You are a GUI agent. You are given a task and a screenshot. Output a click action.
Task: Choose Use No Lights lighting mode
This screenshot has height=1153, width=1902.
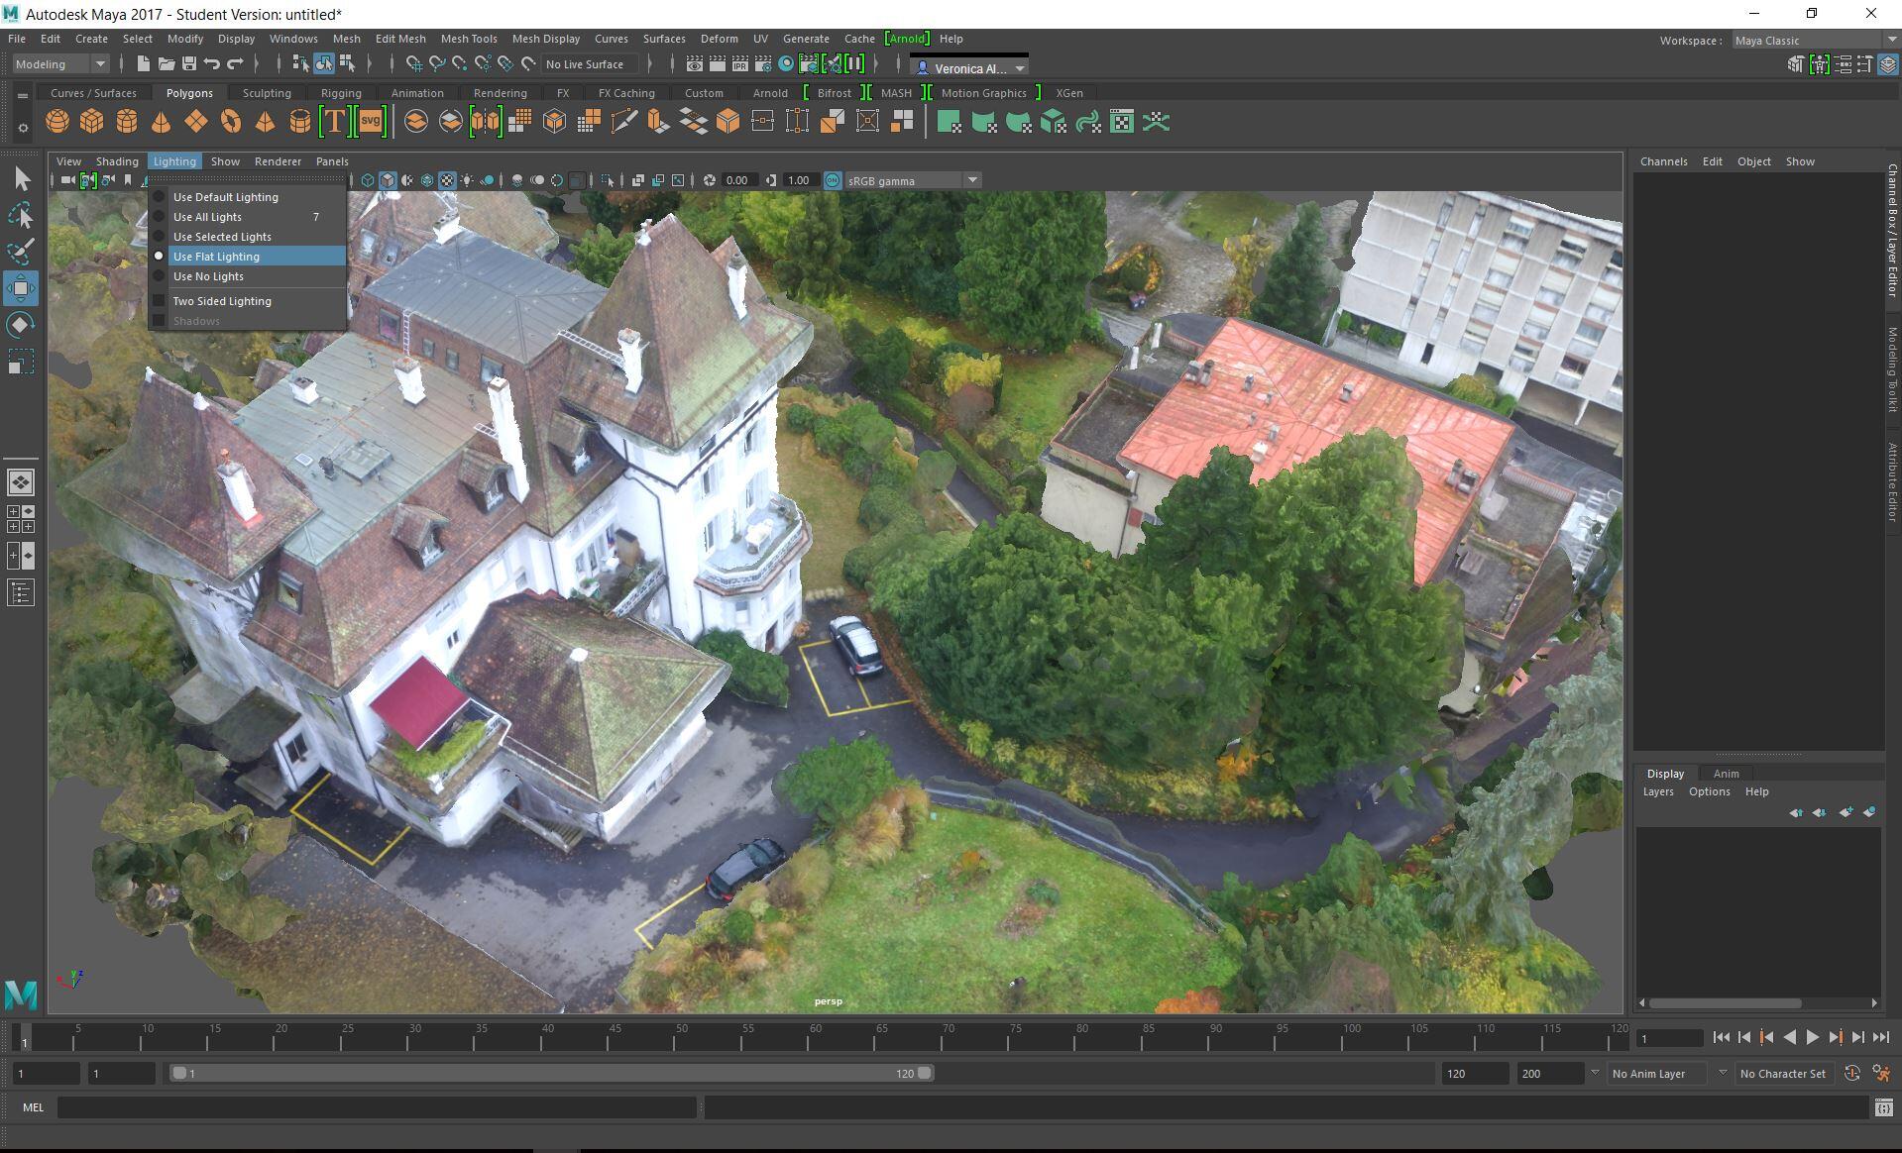click(x=208, y=276)
